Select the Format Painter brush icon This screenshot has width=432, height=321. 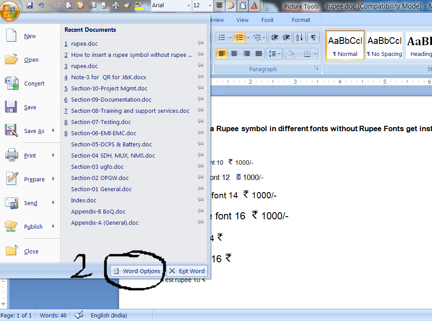(x=127, y=5)
